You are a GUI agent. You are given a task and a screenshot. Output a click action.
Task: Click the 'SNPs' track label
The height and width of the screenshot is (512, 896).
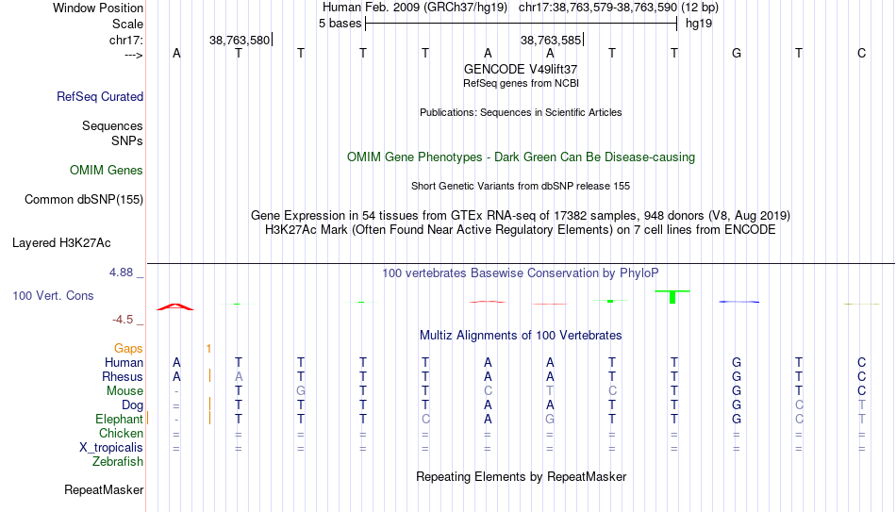point(127,140)
